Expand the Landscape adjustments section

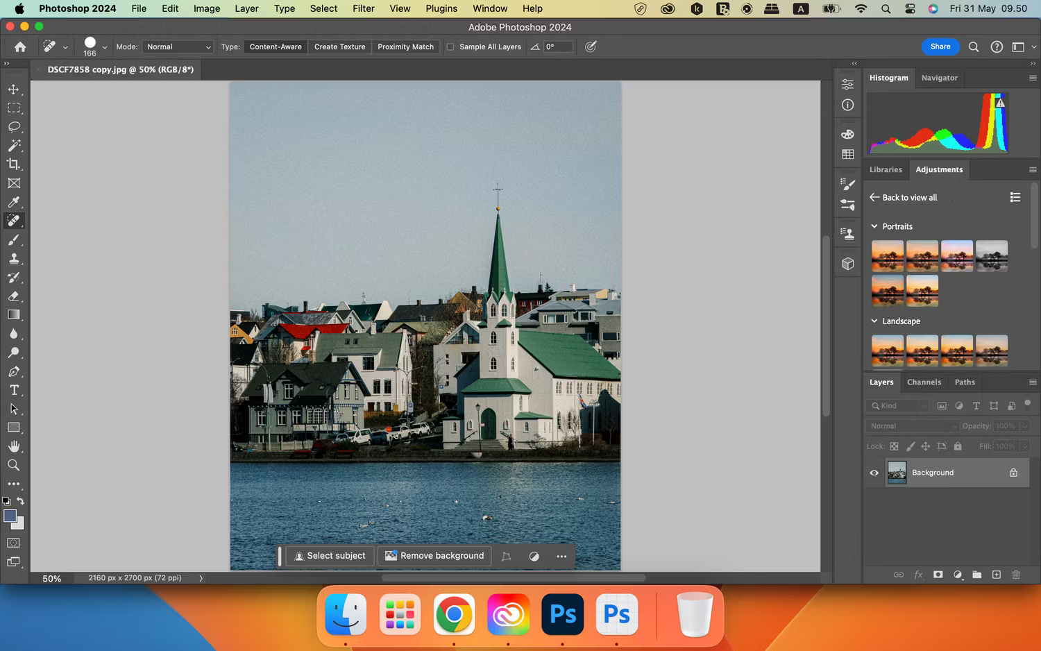coord(874,321)
